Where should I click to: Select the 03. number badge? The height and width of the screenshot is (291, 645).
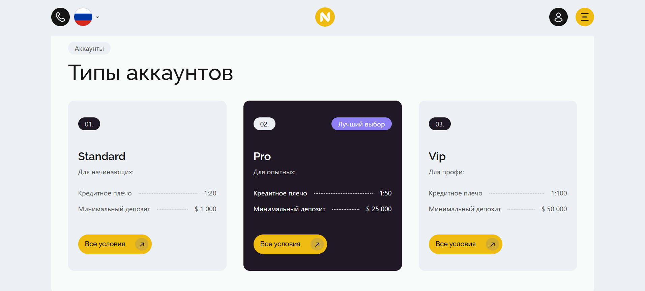[x=440, y=124]
